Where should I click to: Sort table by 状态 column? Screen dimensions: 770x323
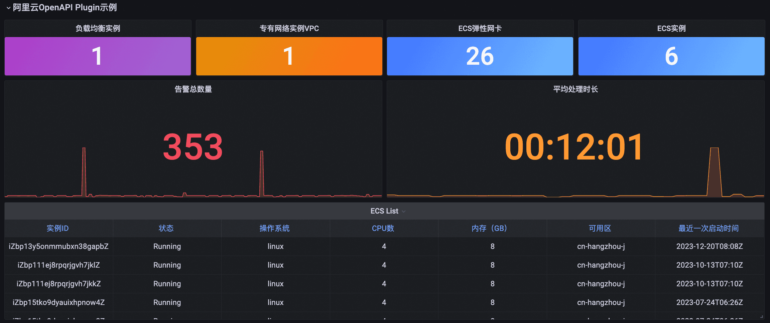coord(166,228)
